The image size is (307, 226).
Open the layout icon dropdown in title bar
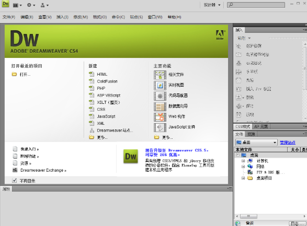(x=17, y=5)
